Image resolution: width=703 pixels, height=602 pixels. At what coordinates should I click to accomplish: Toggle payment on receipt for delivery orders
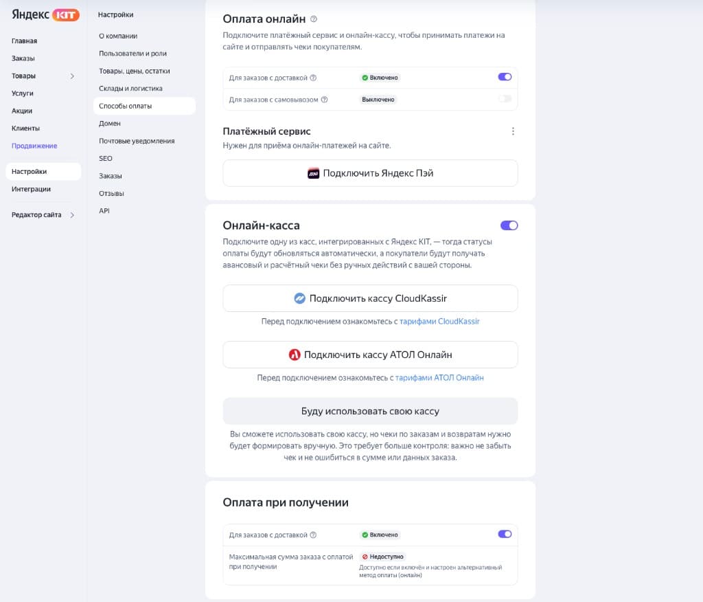[505, 534]
